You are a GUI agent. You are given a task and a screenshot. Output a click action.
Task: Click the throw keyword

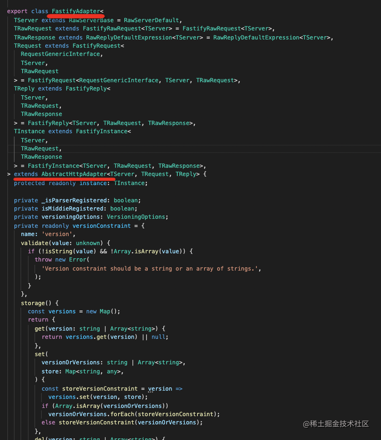[43, 259]
